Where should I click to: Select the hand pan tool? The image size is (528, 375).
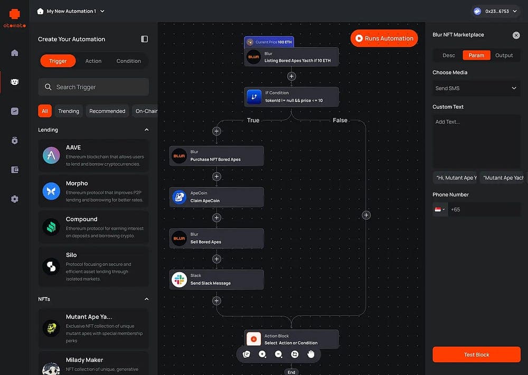point(311,354)
